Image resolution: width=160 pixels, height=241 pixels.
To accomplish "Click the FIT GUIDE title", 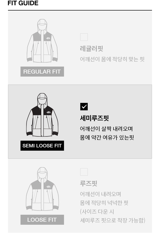I will pos(23,3).
